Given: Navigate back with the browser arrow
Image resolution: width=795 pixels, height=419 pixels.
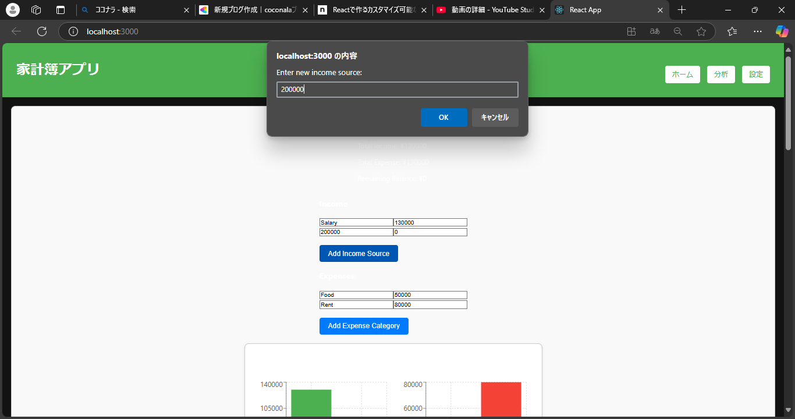Looking at the screenshot, I should point(16,31).
